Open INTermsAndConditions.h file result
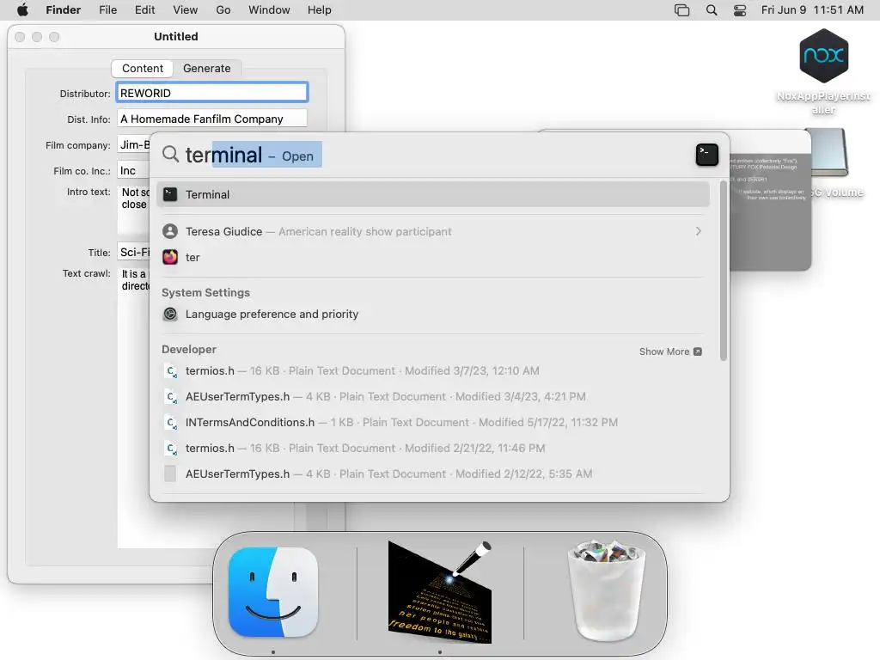 (x=433, y=423)
